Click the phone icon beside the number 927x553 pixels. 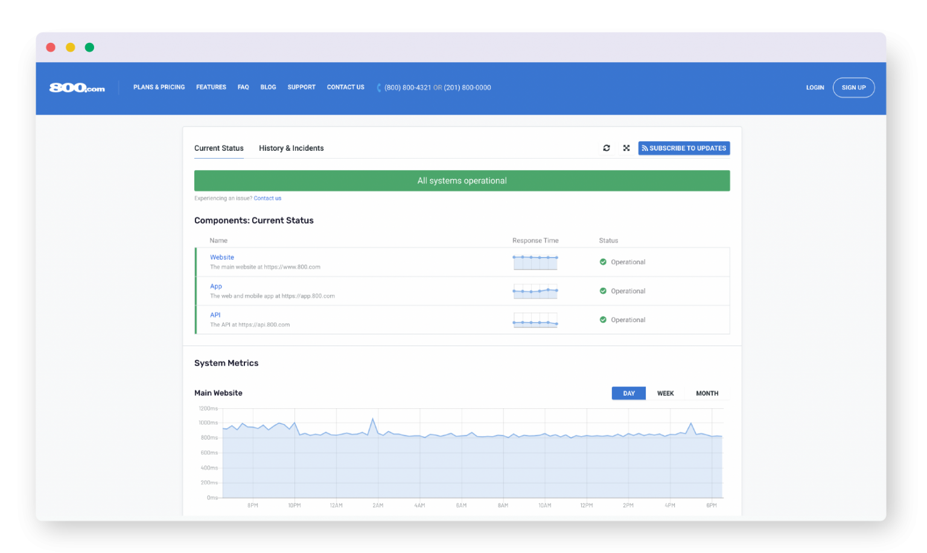(x=379, y=88)
